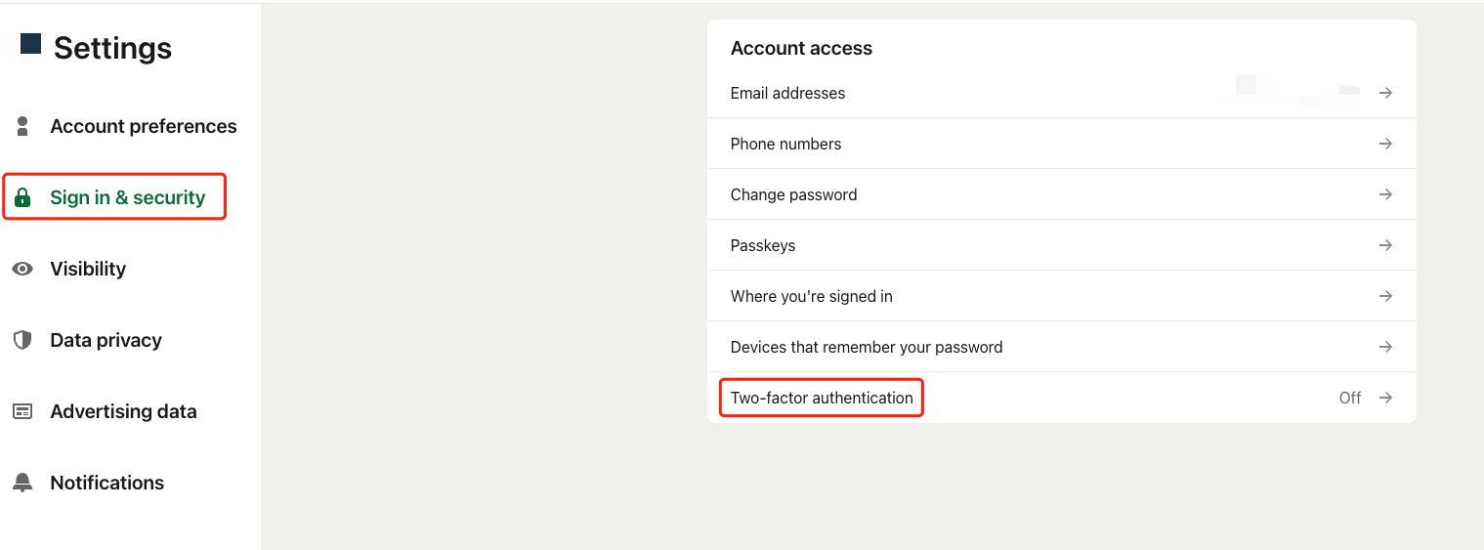Viewport: 1484px width, 550px height.
Task: Click the person icon for Account preferences
Action: point(22,126)
